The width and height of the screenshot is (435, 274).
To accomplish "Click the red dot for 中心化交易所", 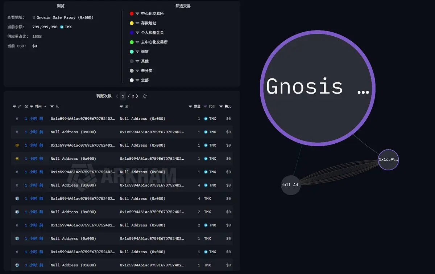I will point(132,13).
